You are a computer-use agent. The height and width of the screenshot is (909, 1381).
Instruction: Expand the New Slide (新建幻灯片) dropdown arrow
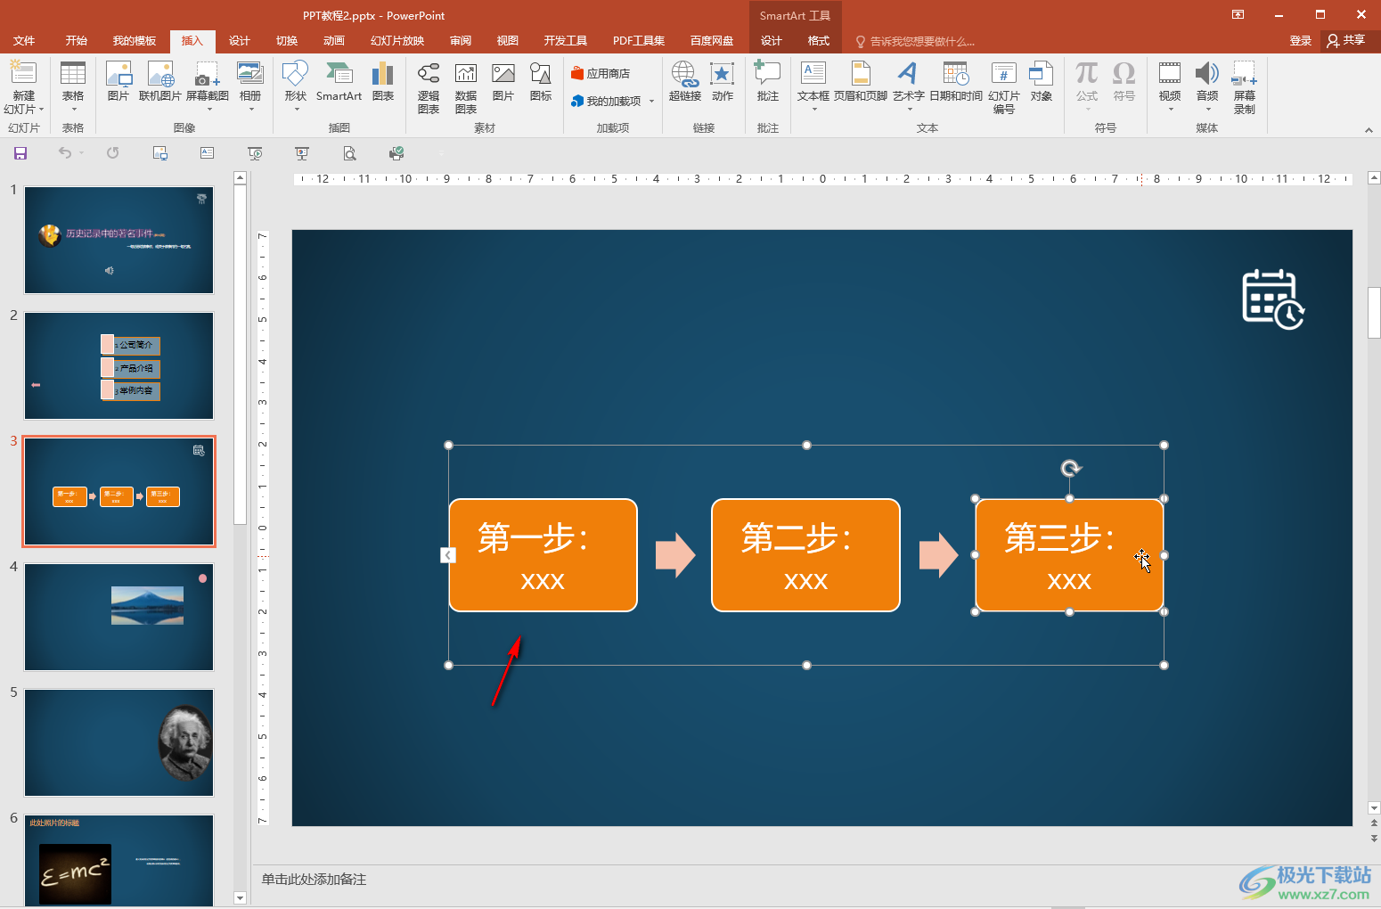click(41, 110)
